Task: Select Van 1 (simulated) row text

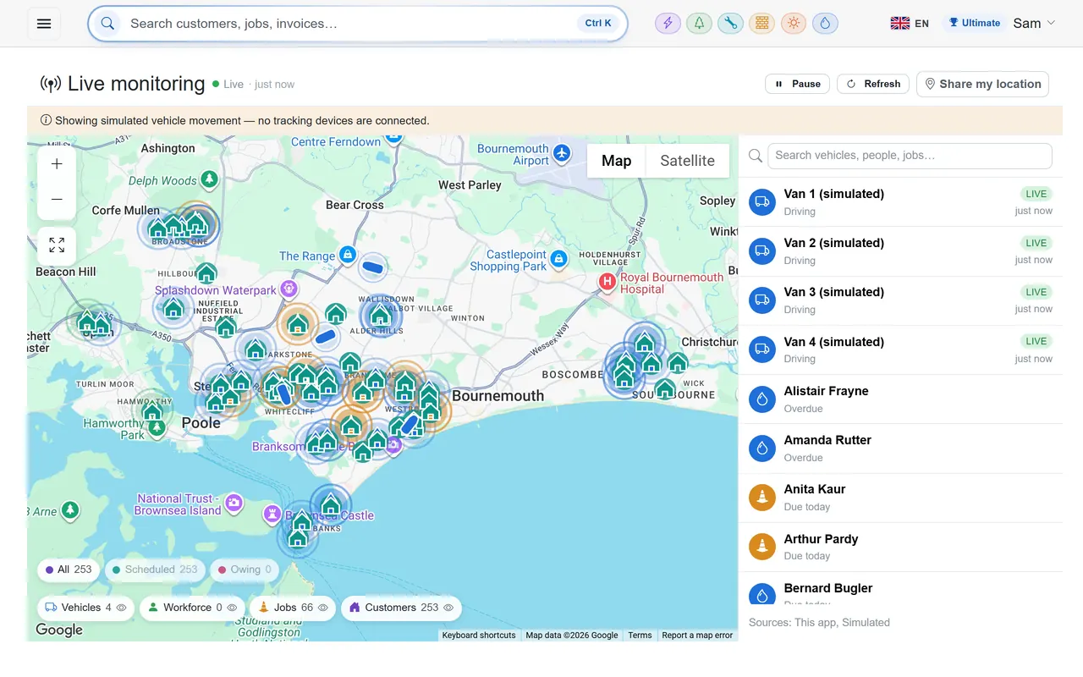Action: 833,194
